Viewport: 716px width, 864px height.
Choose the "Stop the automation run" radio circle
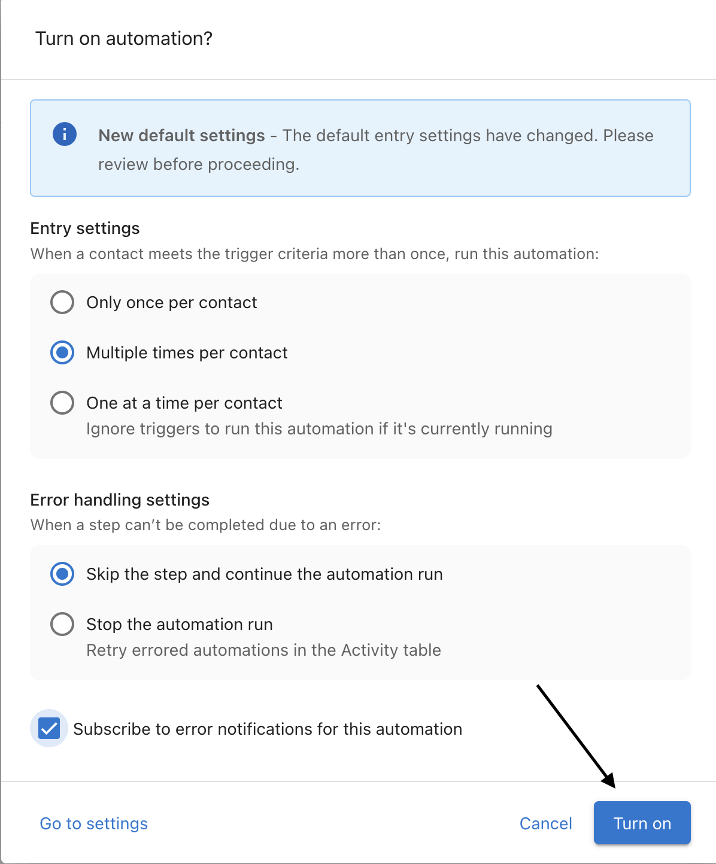click(62, 624)
